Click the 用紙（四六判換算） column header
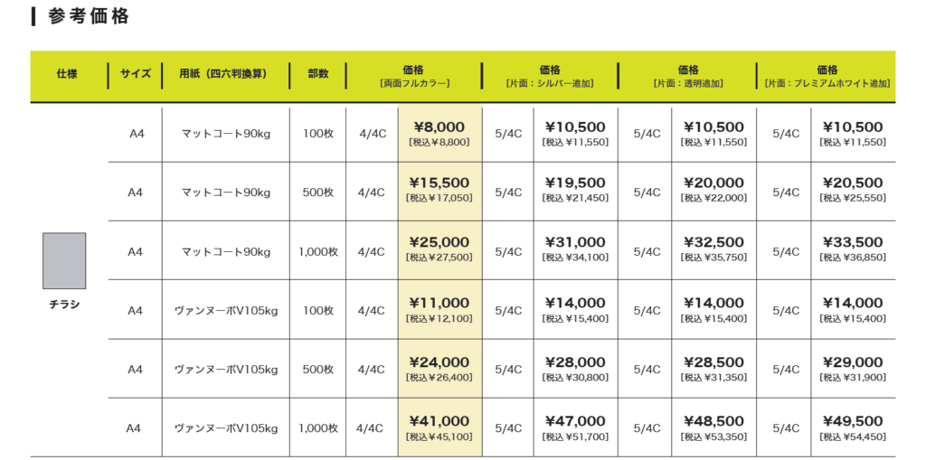926x460 pixels. click(x=223, y=75)
